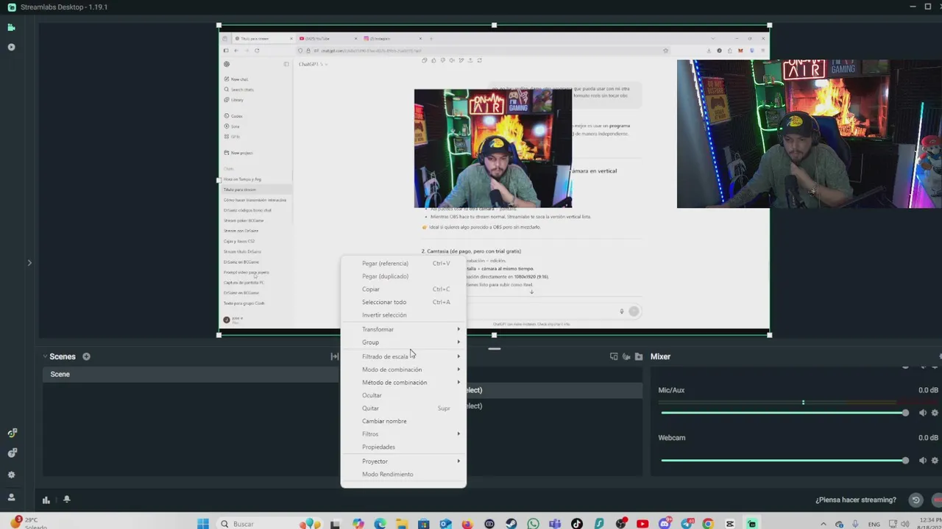Open the Editor icon in left sidebar
The image size is (942, 529).
(11, 28)
